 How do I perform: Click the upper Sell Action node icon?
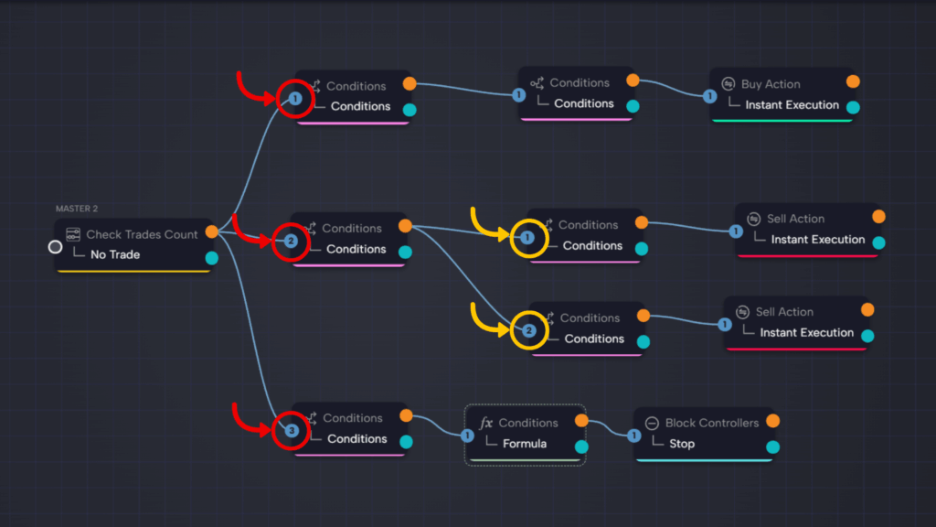pyautogui.click(x=754, y=219)
